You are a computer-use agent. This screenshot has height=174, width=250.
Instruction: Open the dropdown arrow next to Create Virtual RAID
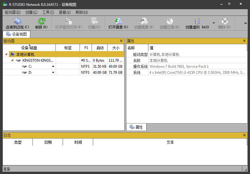tap(214, 23)
